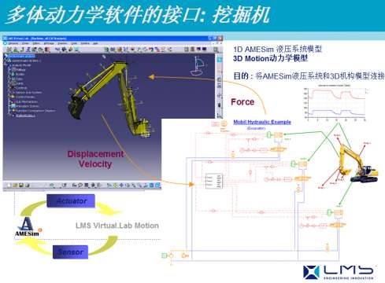Screen dimensions: 385x283
Task: Open the Help menu in the menu bar
Action: click(x=95, y=43)
